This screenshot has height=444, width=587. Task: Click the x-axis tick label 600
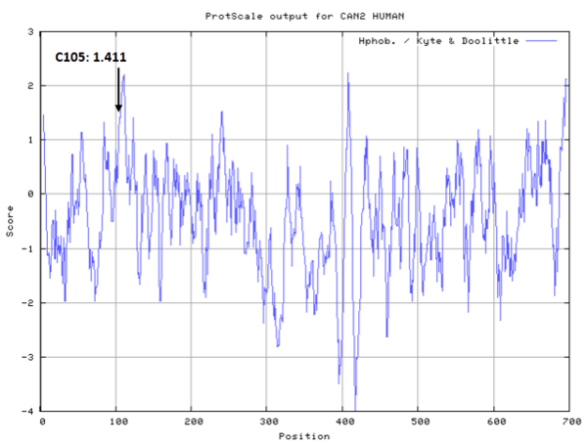pyautogui.click(x=492, y=422)
